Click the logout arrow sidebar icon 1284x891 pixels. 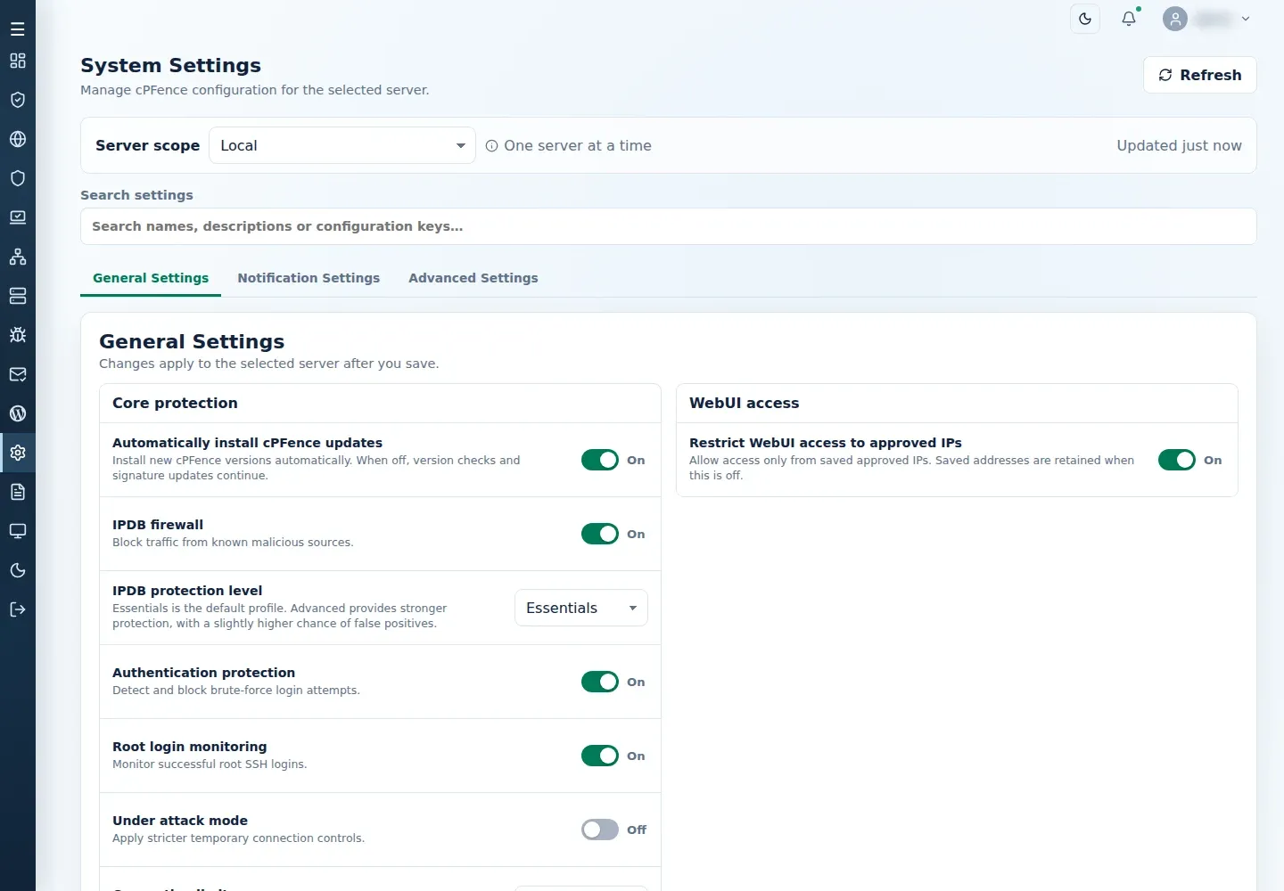18,609
